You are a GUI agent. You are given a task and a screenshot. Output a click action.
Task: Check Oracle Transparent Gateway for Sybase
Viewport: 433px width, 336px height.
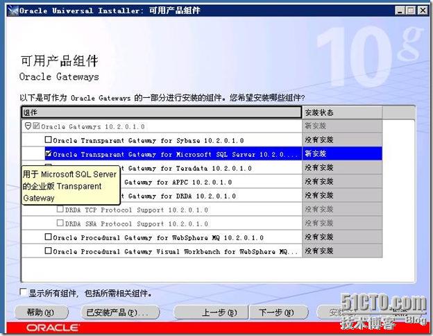[x=48, y=140]
